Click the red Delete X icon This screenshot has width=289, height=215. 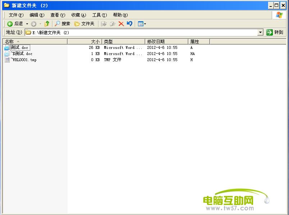click(x=121, y=24)
